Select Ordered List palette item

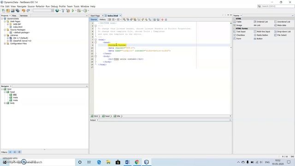tap(261, 22)
